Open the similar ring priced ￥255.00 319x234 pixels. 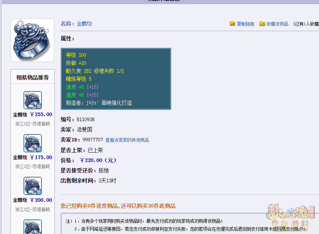[x=33, y=100]
